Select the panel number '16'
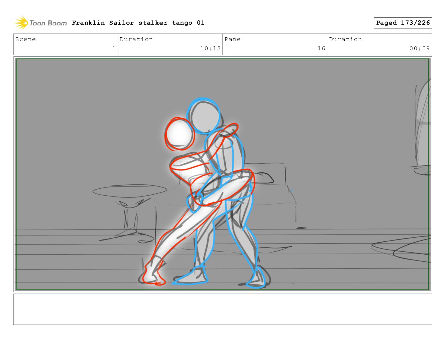This screenshot has width=446, height=345. (321, 48)
